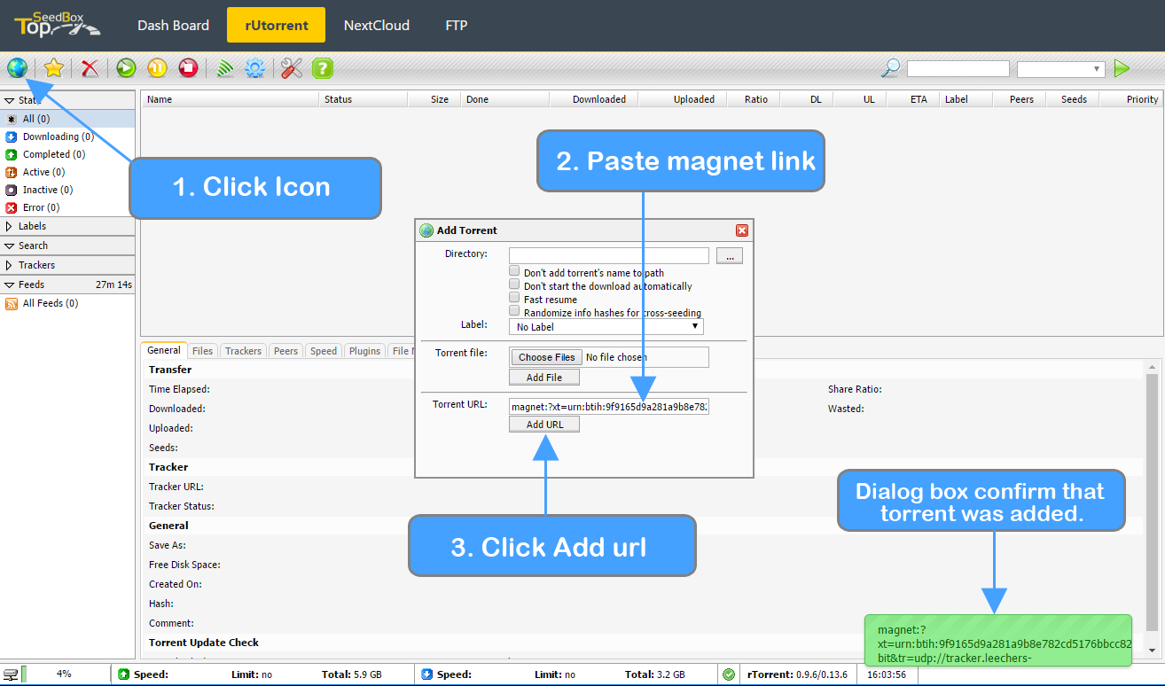The width and height of the screenshot is (1165, 686).
Task: Enable Randomize info hashes for cross-seeding
Action: click(514, 311)
